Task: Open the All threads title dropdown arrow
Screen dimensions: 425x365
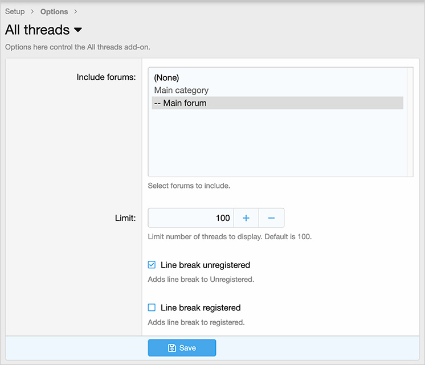Action: 78,30
